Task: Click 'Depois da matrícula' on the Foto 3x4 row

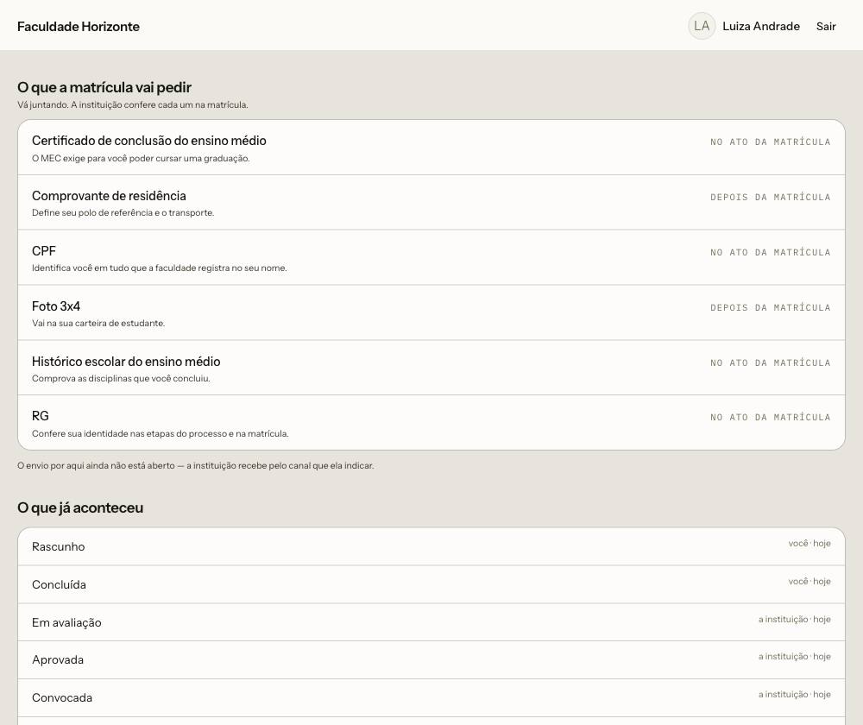Action: (x=770, y=308)
